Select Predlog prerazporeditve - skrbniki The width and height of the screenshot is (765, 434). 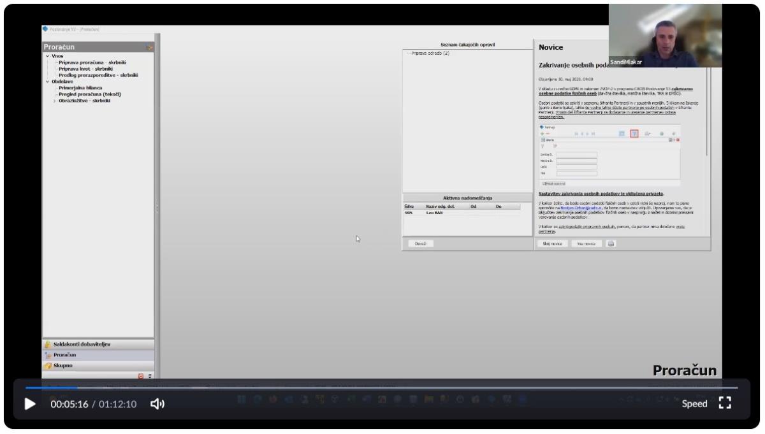click(x=98, y=75)
